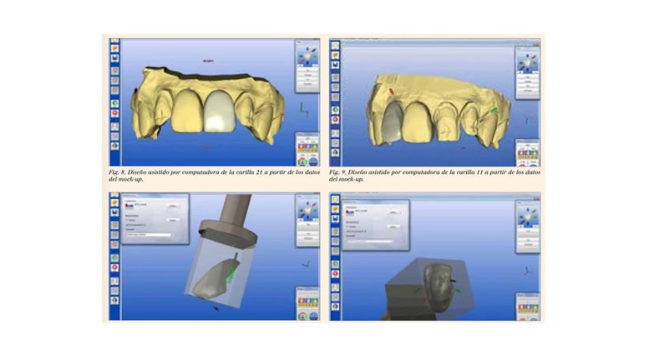Click red circular icon in Fig. 9 sidebar
Viewport: 647px width, 357px height.
(335, 119)
